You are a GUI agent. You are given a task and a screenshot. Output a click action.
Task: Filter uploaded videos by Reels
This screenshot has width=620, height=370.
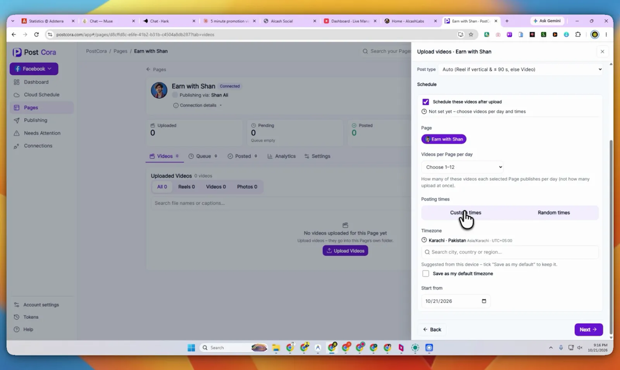[x=186, y=187]
